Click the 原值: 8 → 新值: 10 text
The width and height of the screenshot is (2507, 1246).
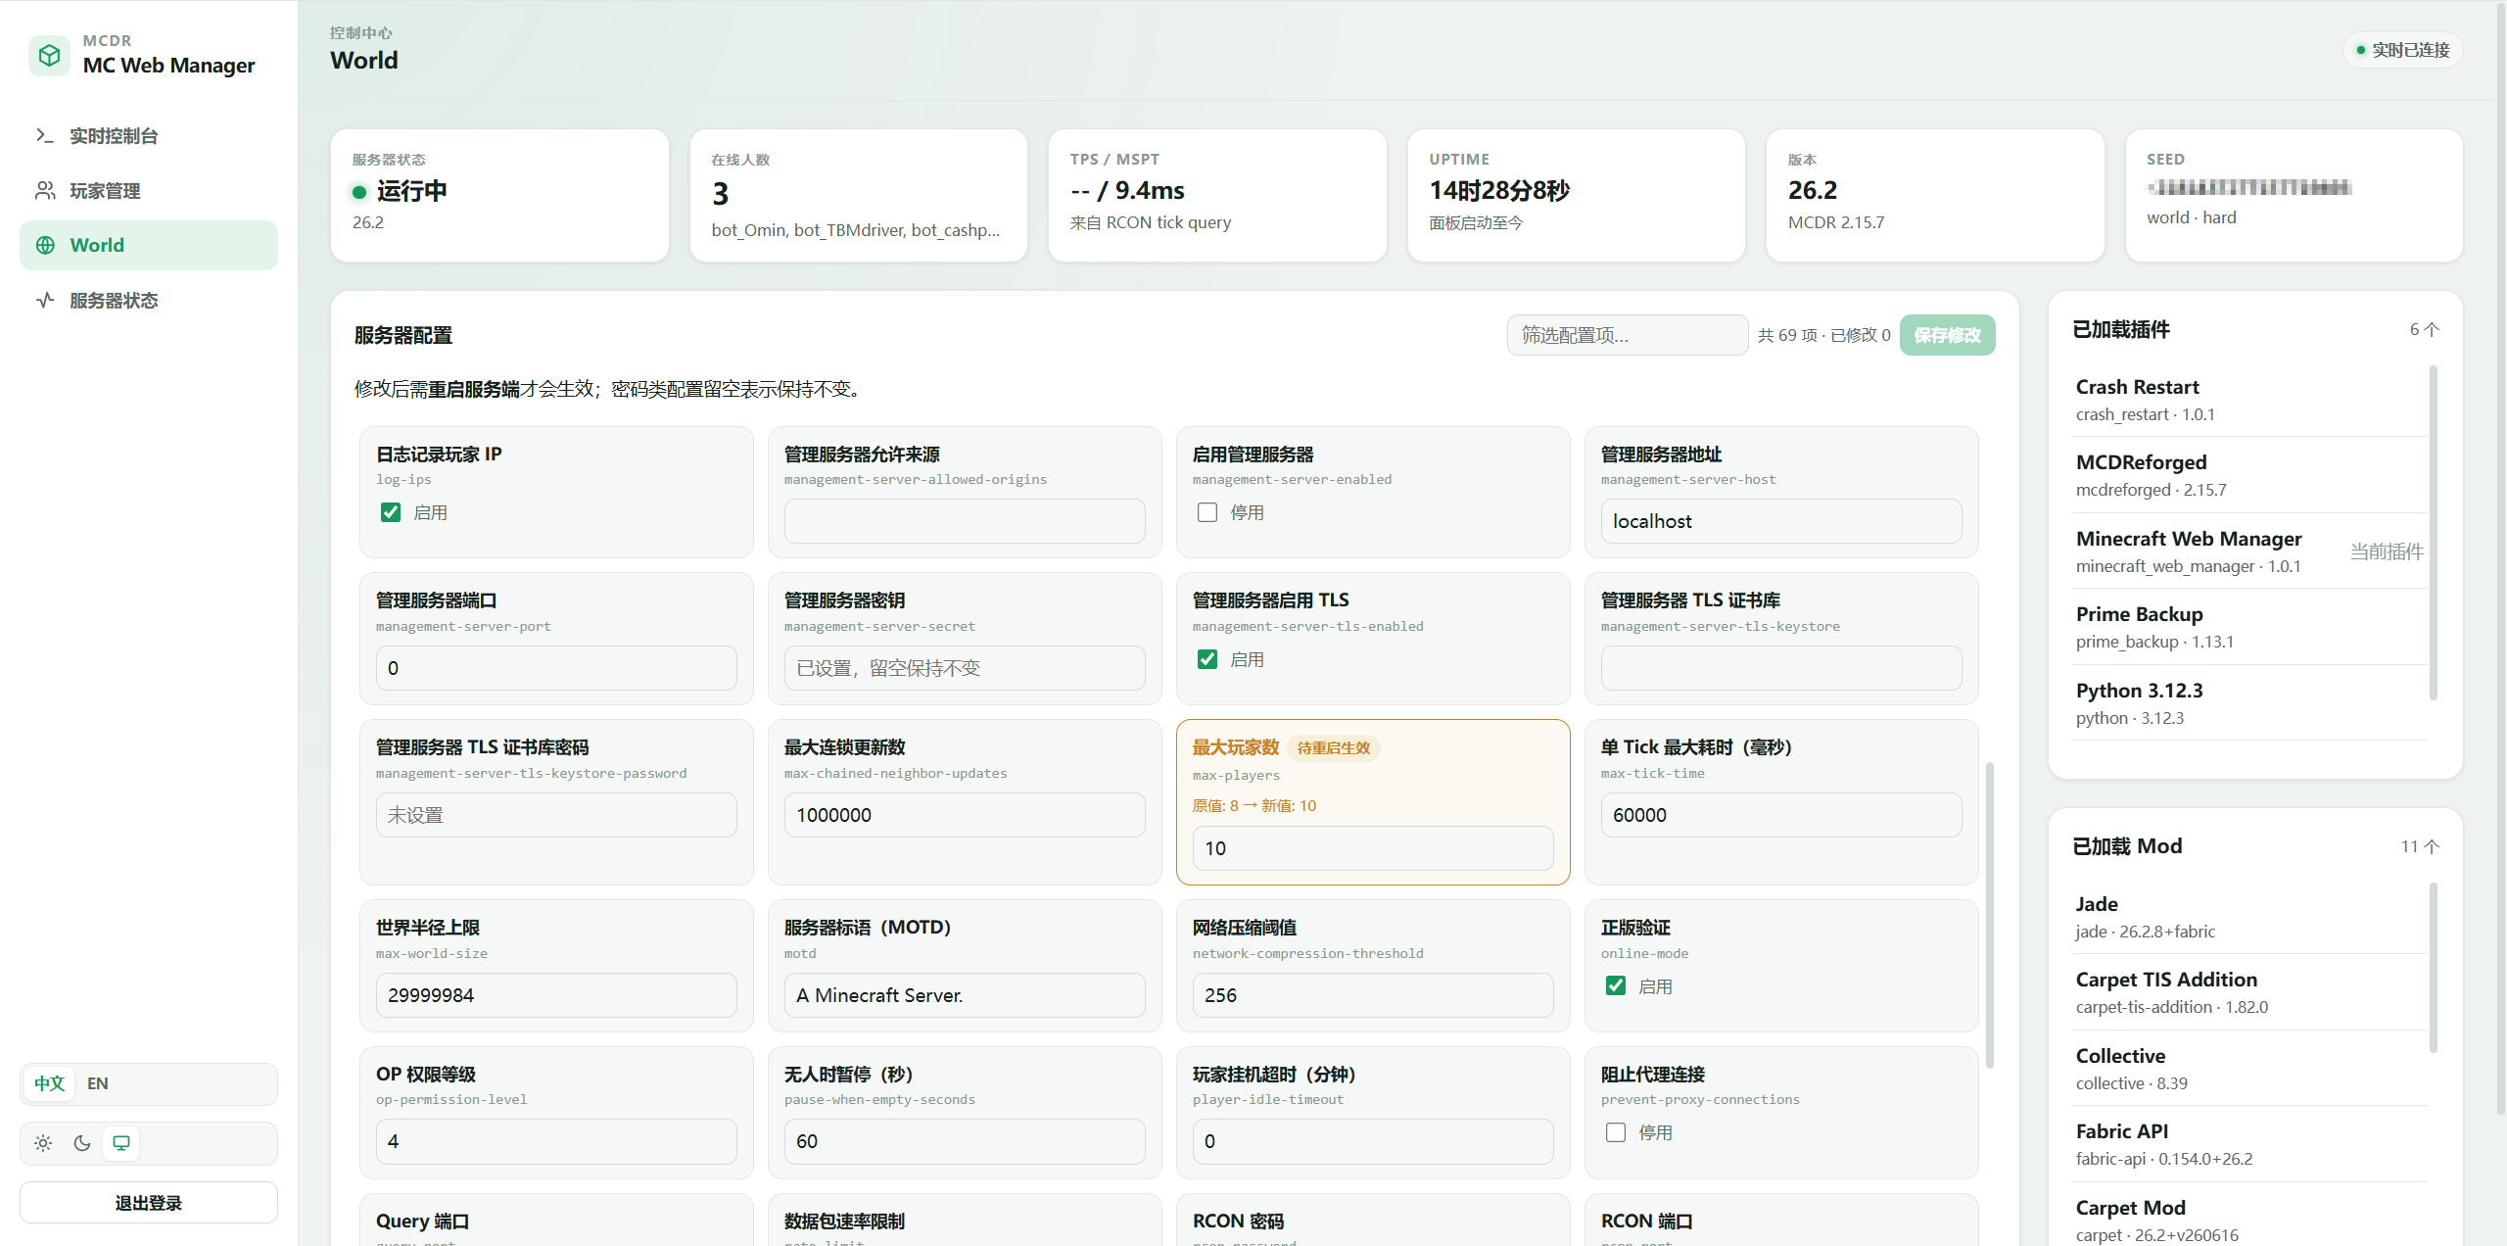(x=1254, y=806)
